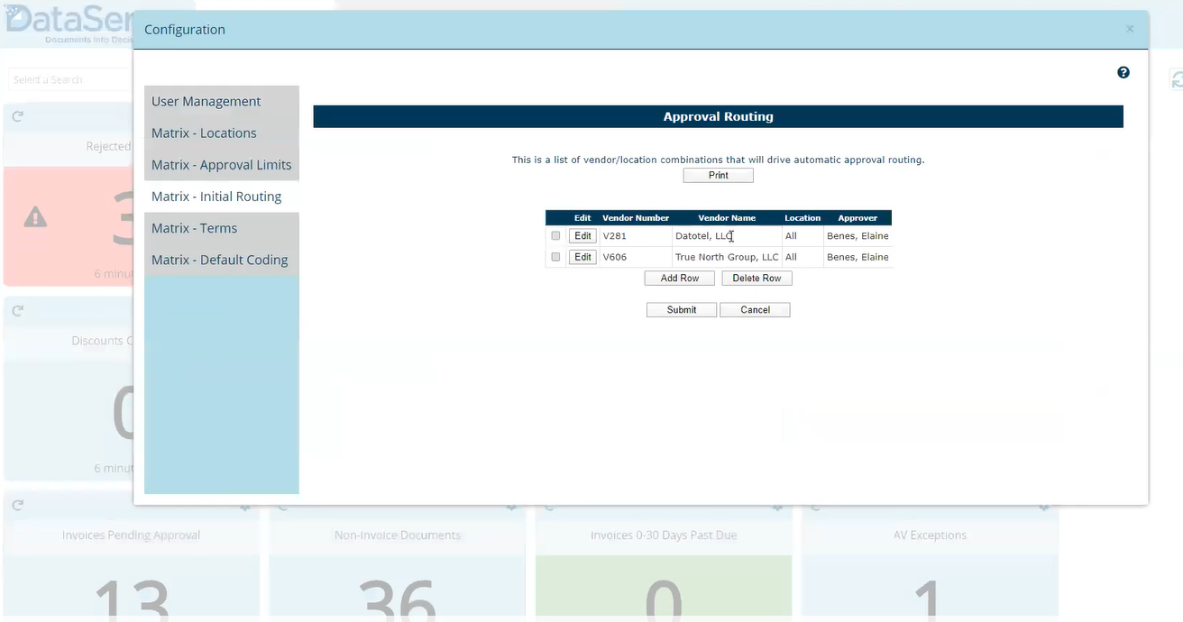
Task: Print the vendor routing list
Action: 718,175
